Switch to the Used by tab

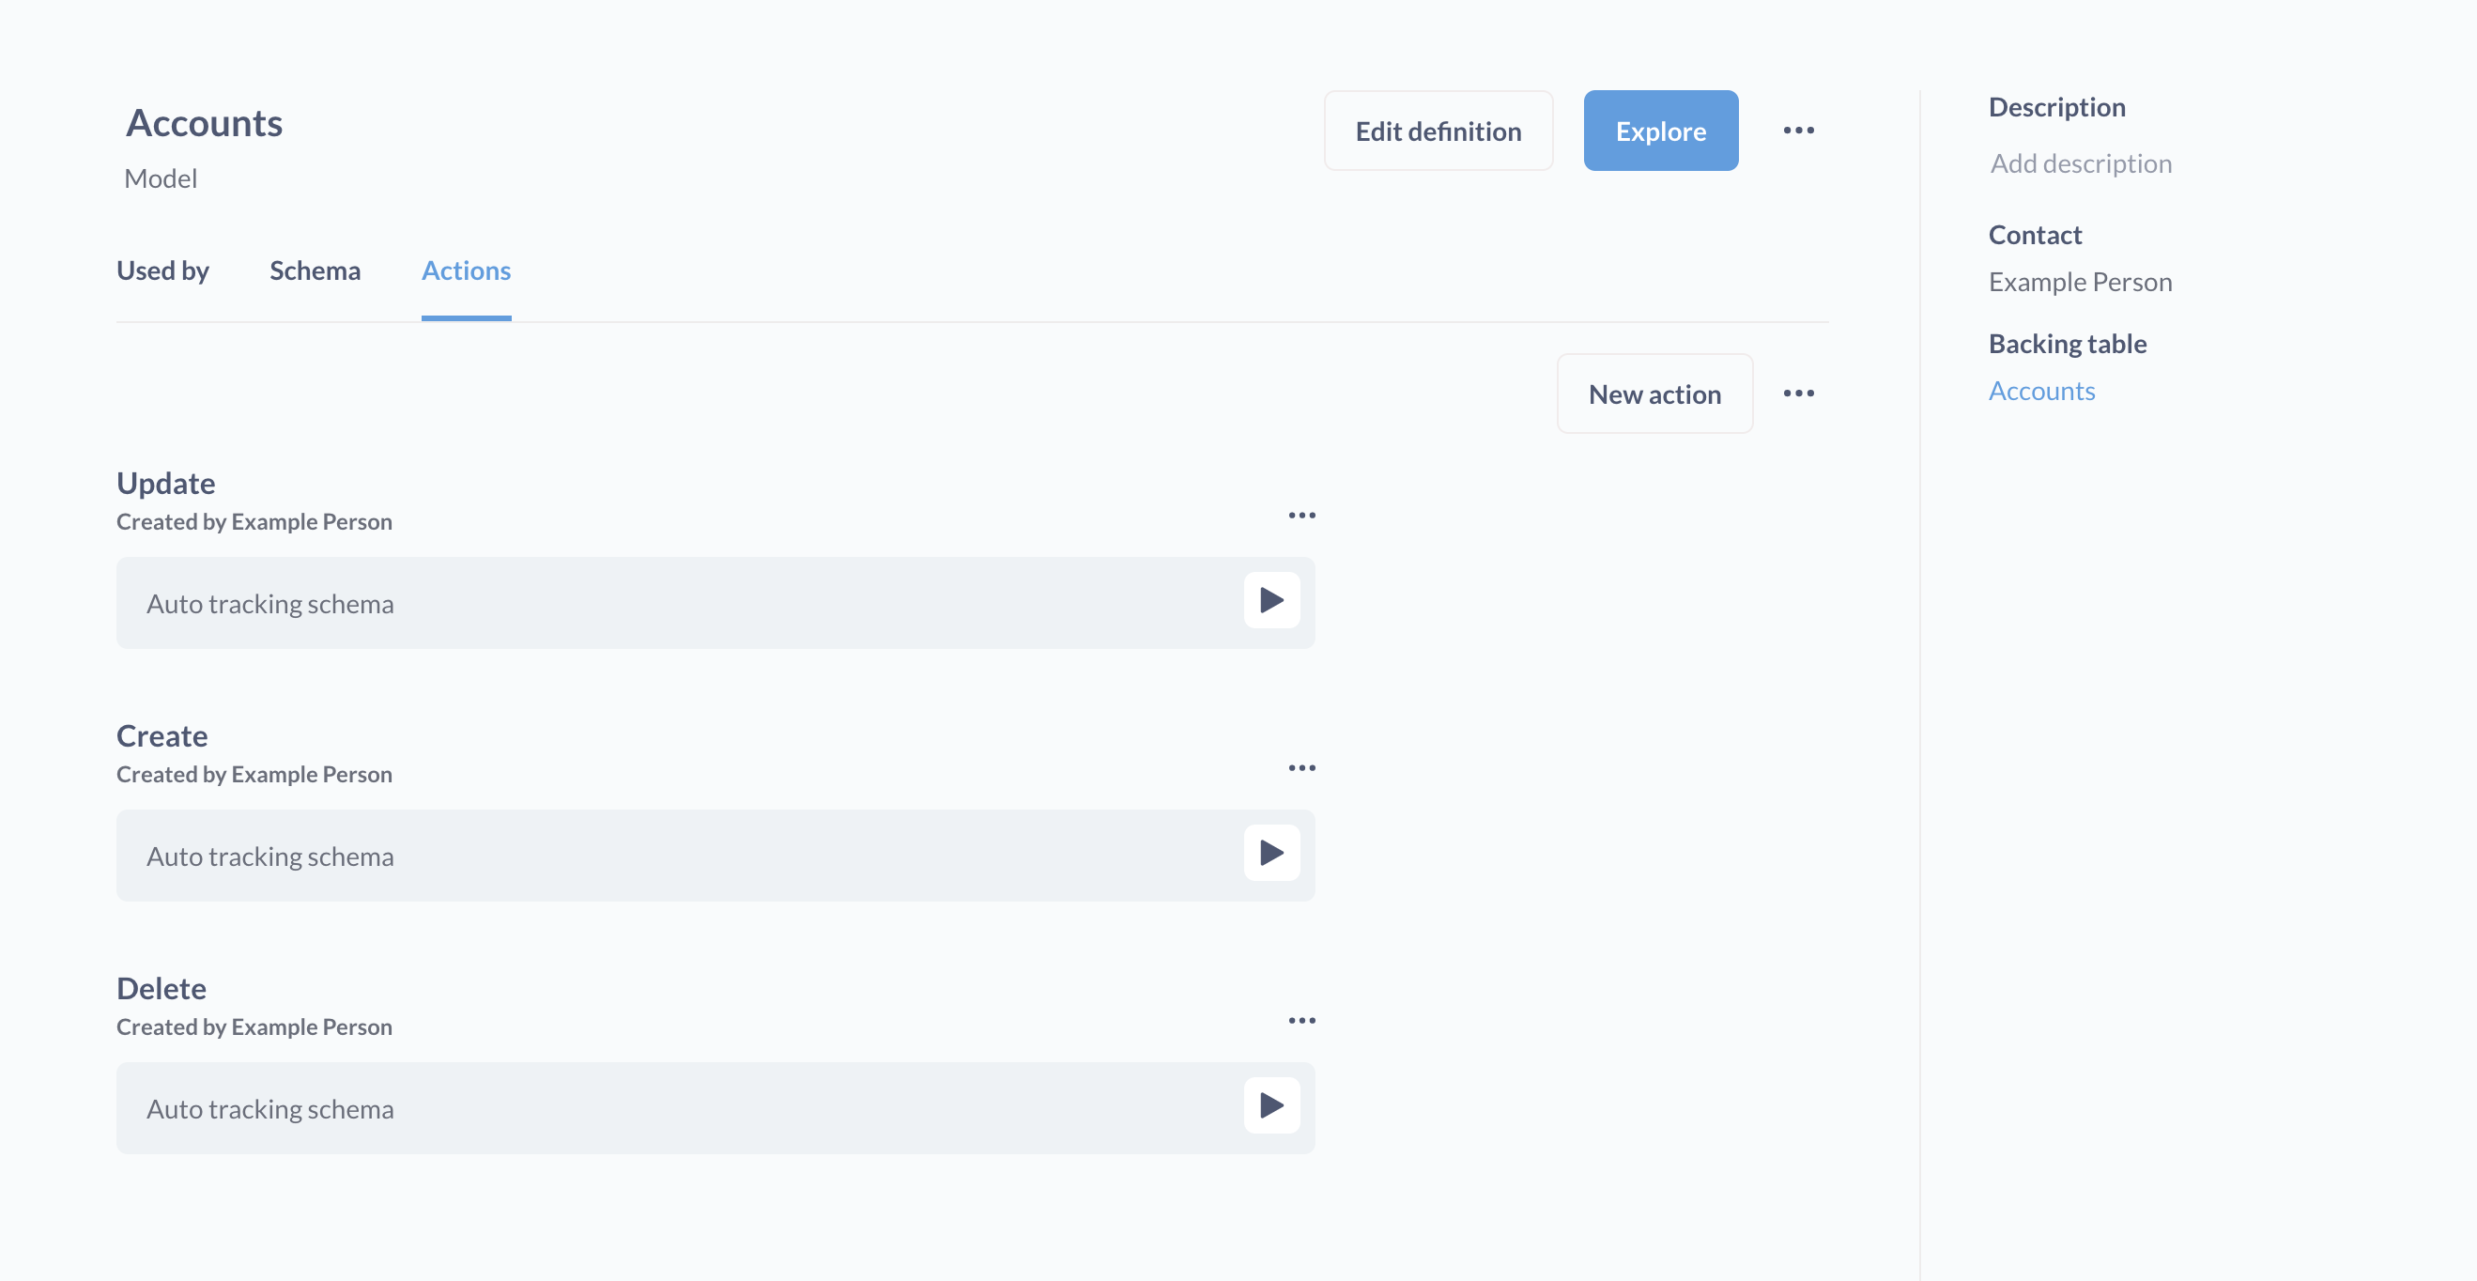coord(162,271)
